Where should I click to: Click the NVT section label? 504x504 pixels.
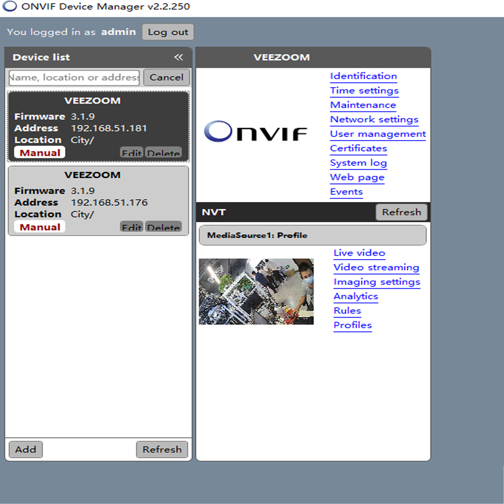click(213, 212)
